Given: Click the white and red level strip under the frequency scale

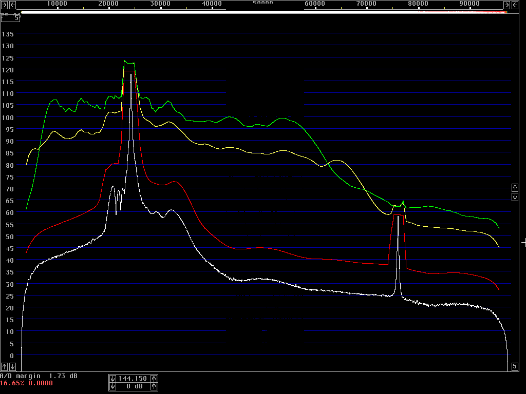Looking at the screenshot, I should point(264,12).
